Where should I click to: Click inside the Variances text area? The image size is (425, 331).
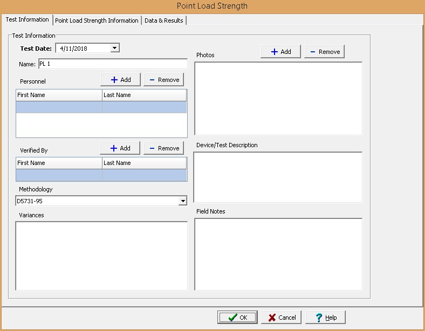click(x=101, y=256)
